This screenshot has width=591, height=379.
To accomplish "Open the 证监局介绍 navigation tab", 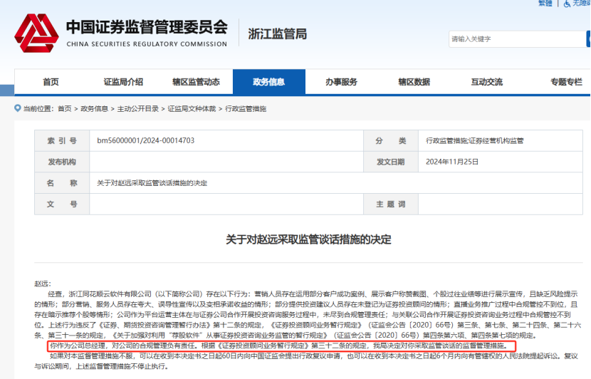I will click(123, 82).
